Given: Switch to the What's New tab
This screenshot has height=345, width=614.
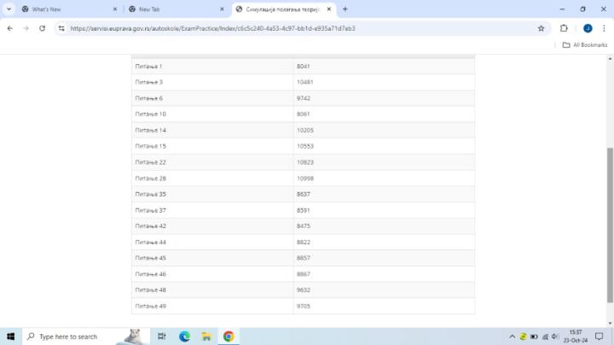Looking at the screenshot, I should click(x=67, y=9).
